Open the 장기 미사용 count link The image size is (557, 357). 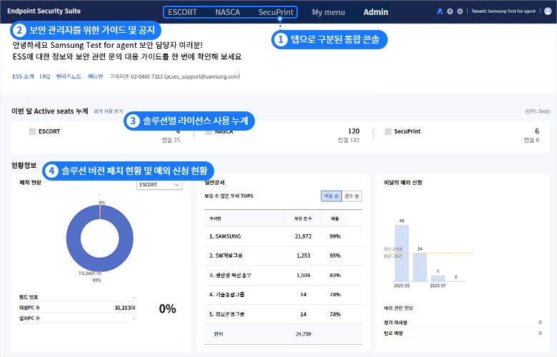click(540, 323)
